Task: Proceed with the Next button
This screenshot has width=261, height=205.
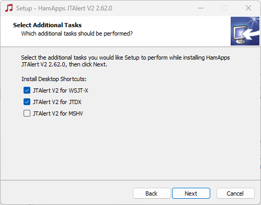Action: [x=191, y=193]
